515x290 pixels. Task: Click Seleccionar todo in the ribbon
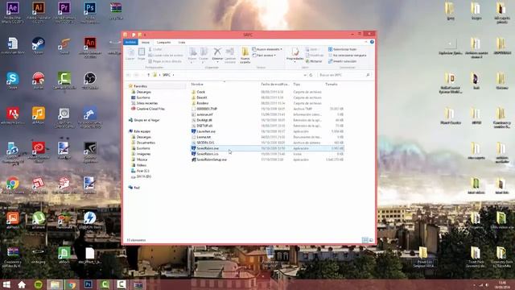pyautogui.click(x=343, y=49)
